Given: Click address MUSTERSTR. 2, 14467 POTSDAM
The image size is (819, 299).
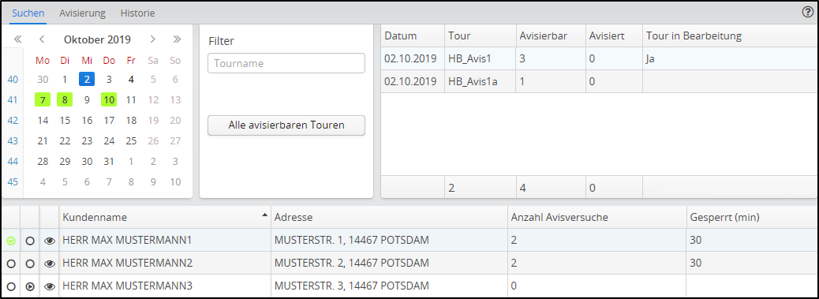Looking at the screenshot, I should [x=352, y=263].
